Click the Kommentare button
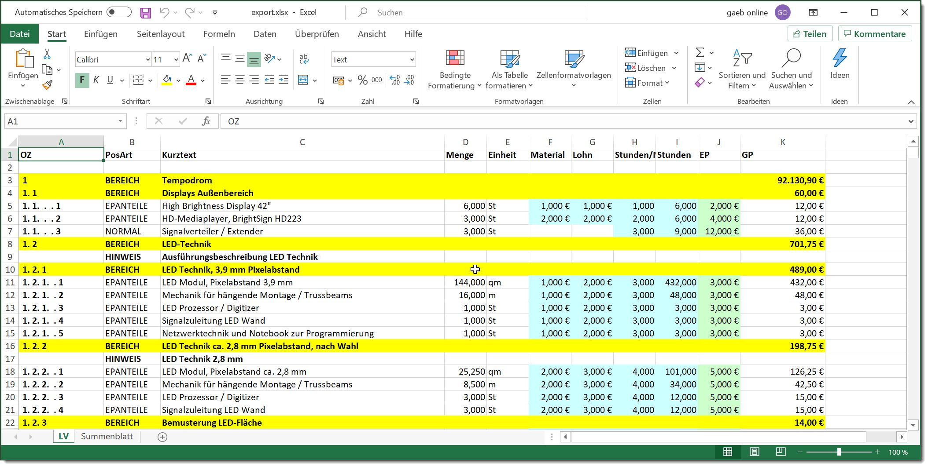This screenshot has height=467, width=928. point(874,34)
